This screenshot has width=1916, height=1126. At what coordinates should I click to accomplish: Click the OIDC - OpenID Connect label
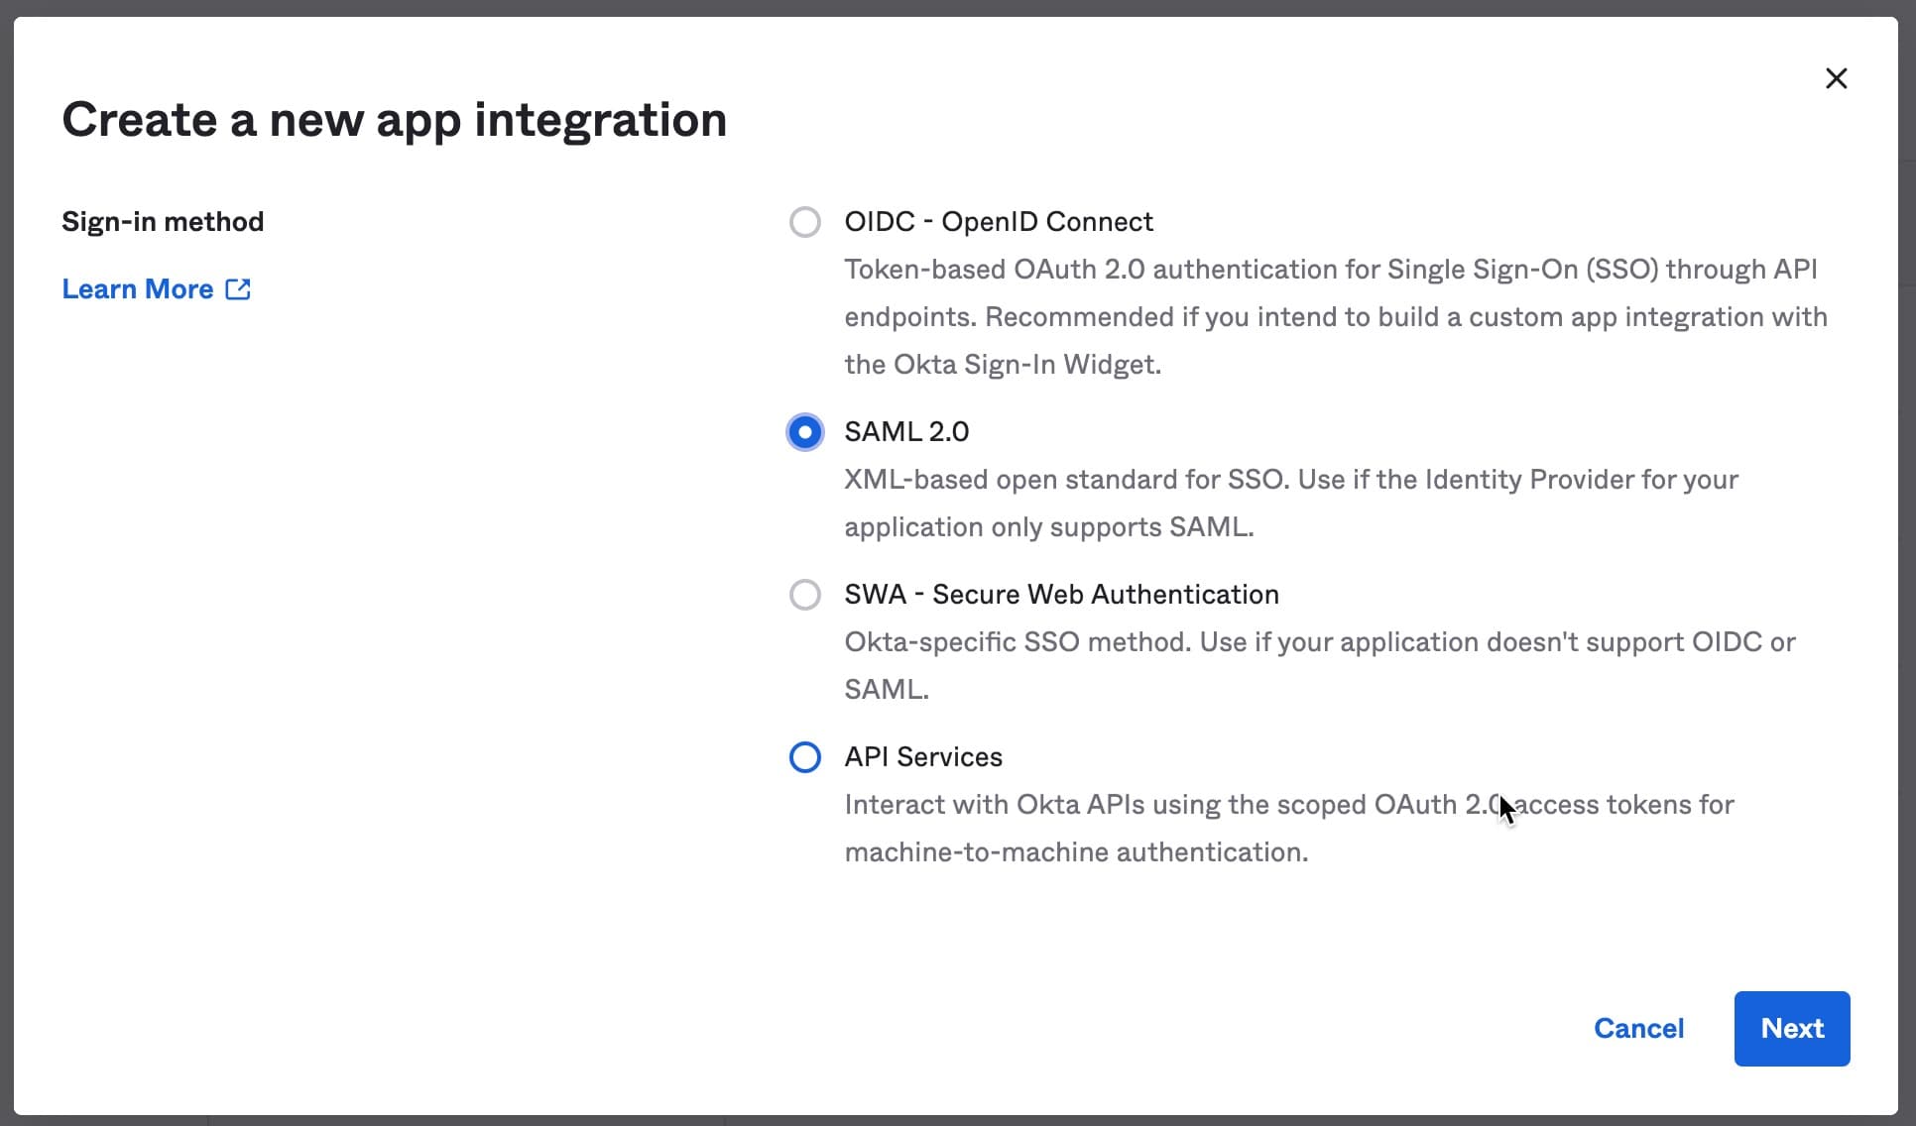coord(999,221)
